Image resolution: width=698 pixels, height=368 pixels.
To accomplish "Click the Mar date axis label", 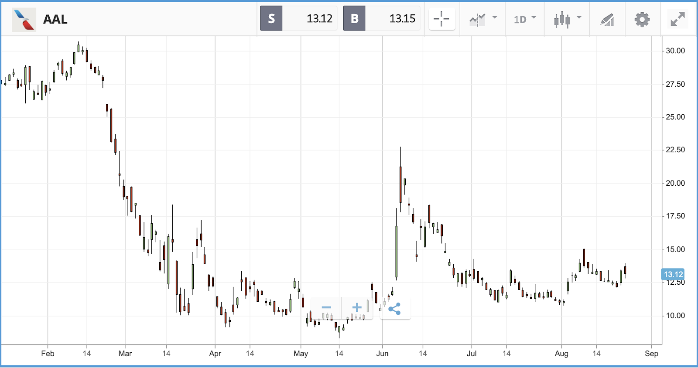I will 125,354.
